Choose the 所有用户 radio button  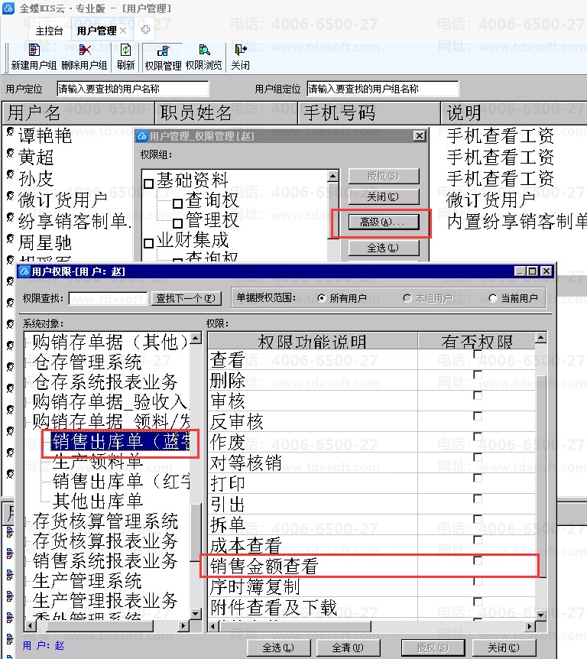coord(322,298)
